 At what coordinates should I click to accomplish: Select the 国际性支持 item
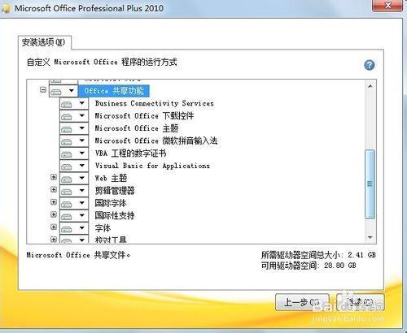click(115, 215)
